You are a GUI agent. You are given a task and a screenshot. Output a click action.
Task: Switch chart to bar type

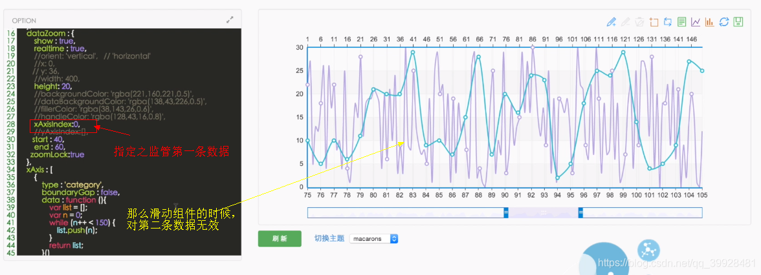709,22
